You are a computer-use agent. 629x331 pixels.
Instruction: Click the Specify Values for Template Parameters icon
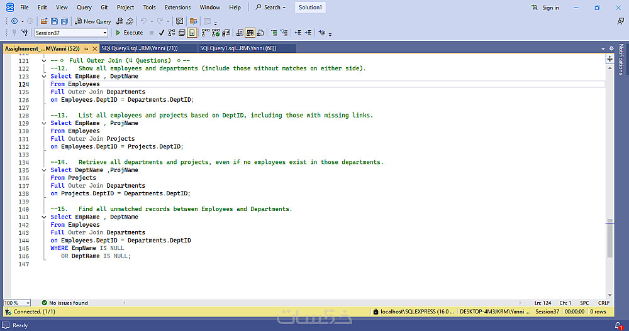[x=321, y=33]
